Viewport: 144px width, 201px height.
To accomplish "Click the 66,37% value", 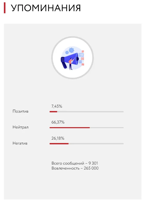I will tap(58, 122).
